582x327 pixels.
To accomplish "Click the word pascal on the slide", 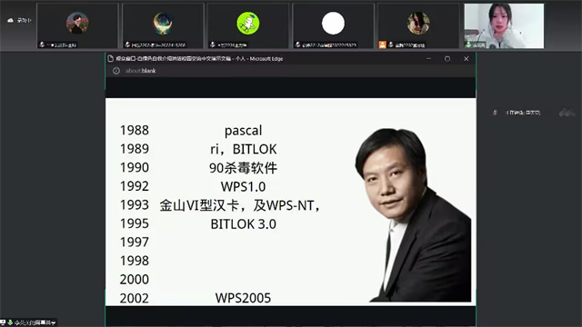I will coord(243,131).
